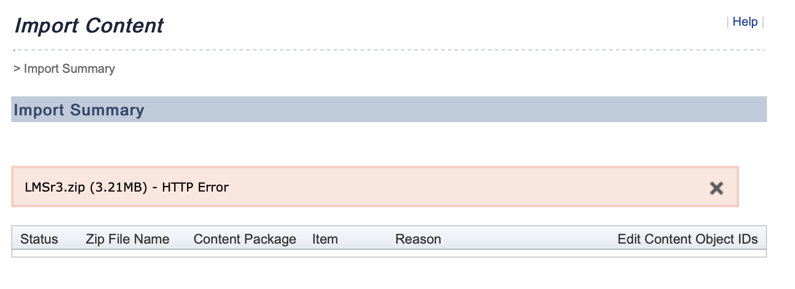The height and width of the screenshot is (289, 795).
Task: Click the separator bar left of Help
Action: 727,22
